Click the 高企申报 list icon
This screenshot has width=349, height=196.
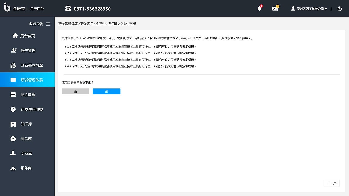tap(13, 95)
